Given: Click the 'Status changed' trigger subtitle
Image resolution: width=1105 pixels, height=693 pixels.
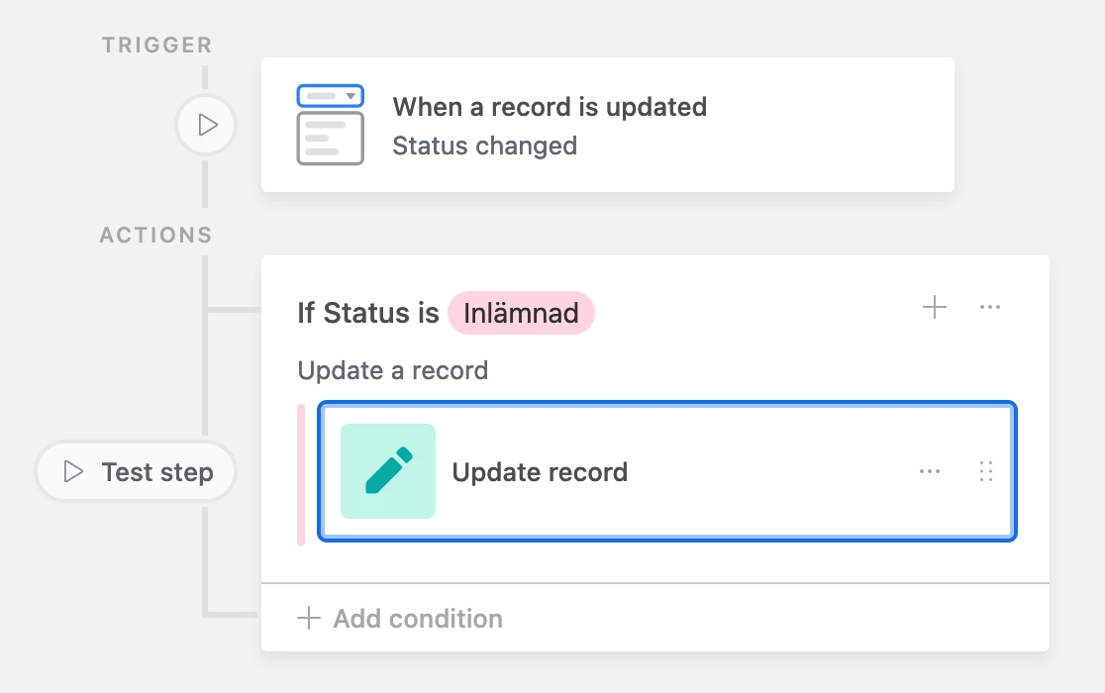Looking at the screenshot, I should pyautogui.click(x=484, y=146).
